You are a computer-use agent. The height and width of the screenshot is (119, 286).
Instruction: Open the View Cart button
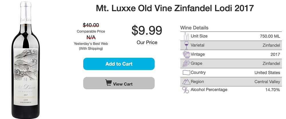pyautogui.click(x=119, y=83)
